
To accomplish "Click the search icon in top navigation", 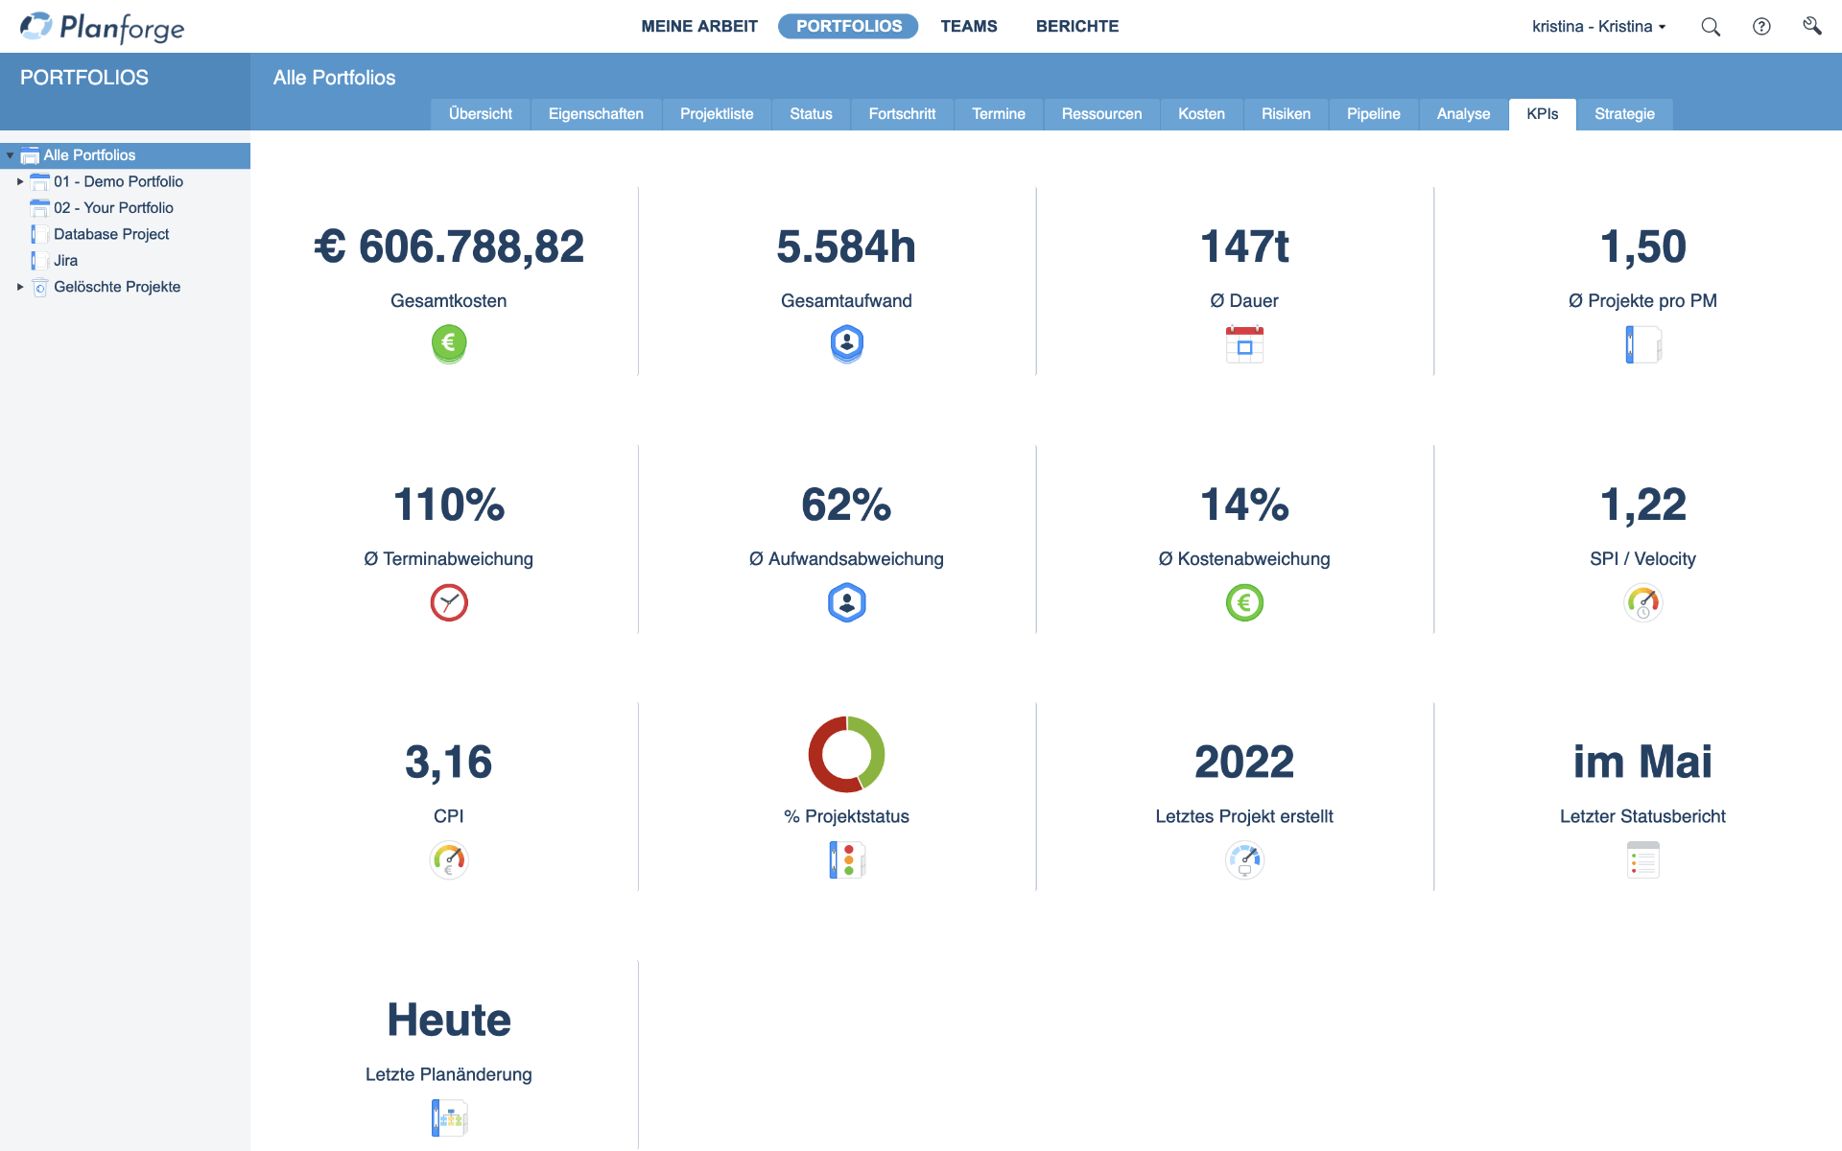I will [1712, 27].
